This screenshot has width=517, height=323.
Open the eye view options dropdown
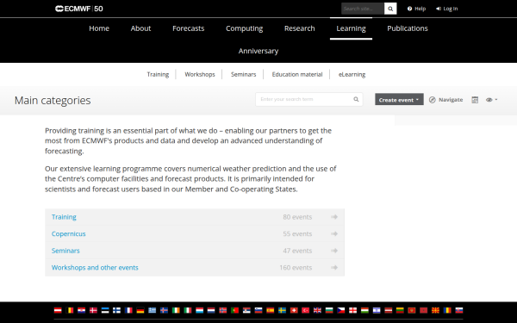point(491,100)
